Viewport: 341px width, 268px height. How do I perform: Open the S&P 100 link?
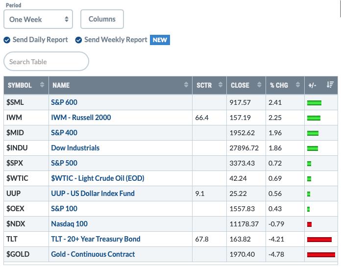64,209
